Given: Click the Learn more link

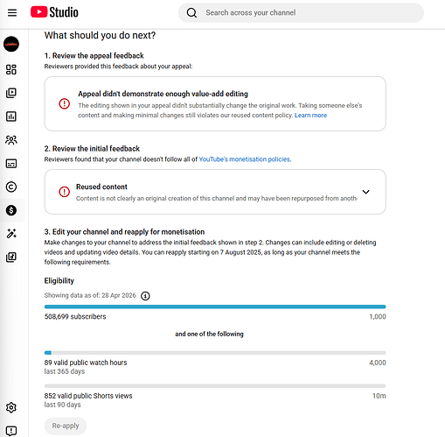Looking at the screenshot, I should coord(310,116).
